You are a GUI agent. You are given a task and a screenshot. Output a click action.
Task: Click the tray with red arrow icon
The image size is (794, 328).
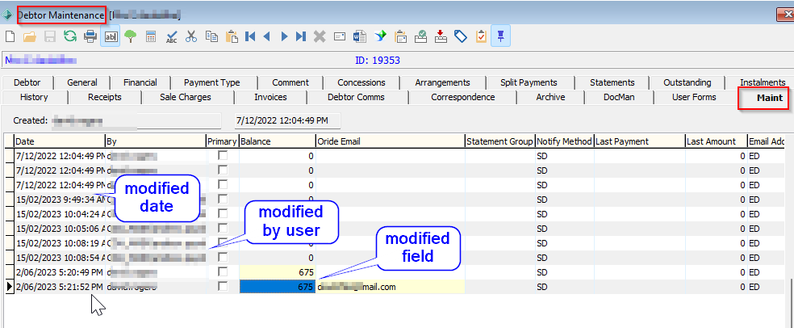pos(441,36)
